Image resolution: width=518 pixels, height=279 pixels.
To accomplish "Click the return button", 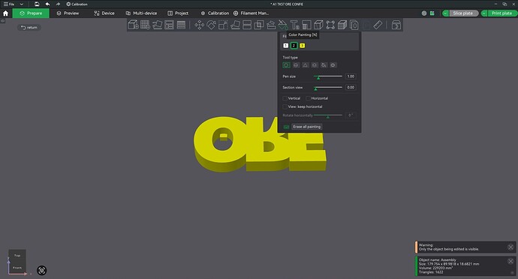I will tap(29, 28).
